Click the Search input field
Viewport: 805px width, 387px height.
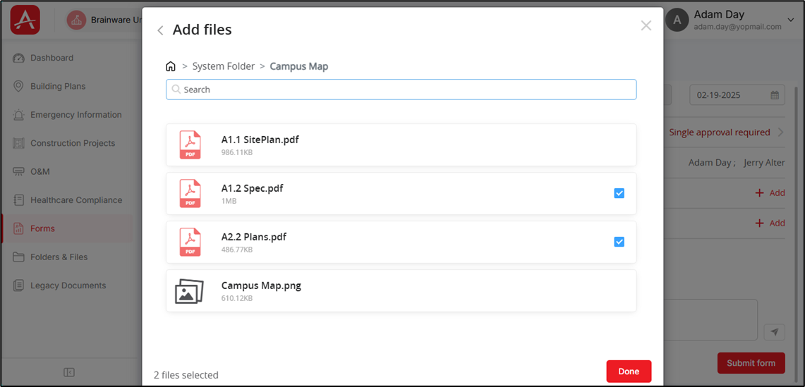(401, 90)
